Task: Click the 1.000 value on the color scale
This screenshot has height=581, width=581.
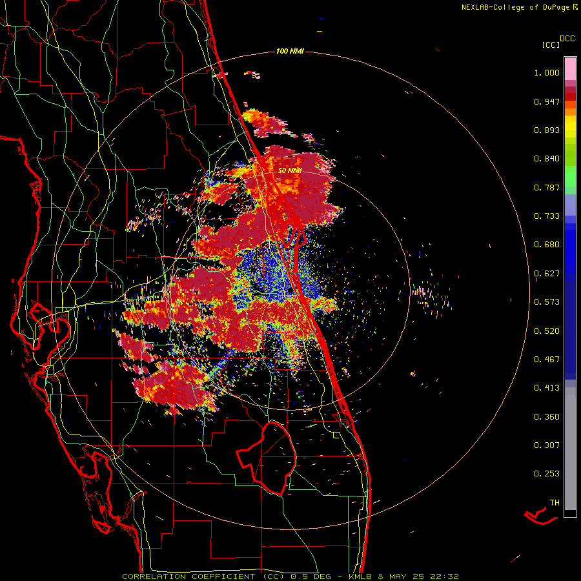Action: click(x=547, y=72)
